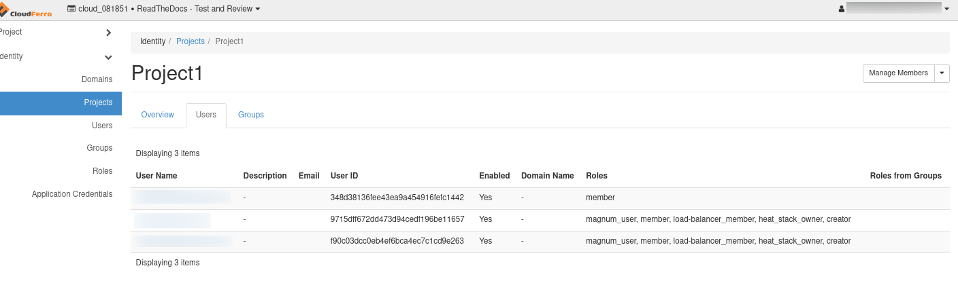Select the Users tab

tap(206, 115)
